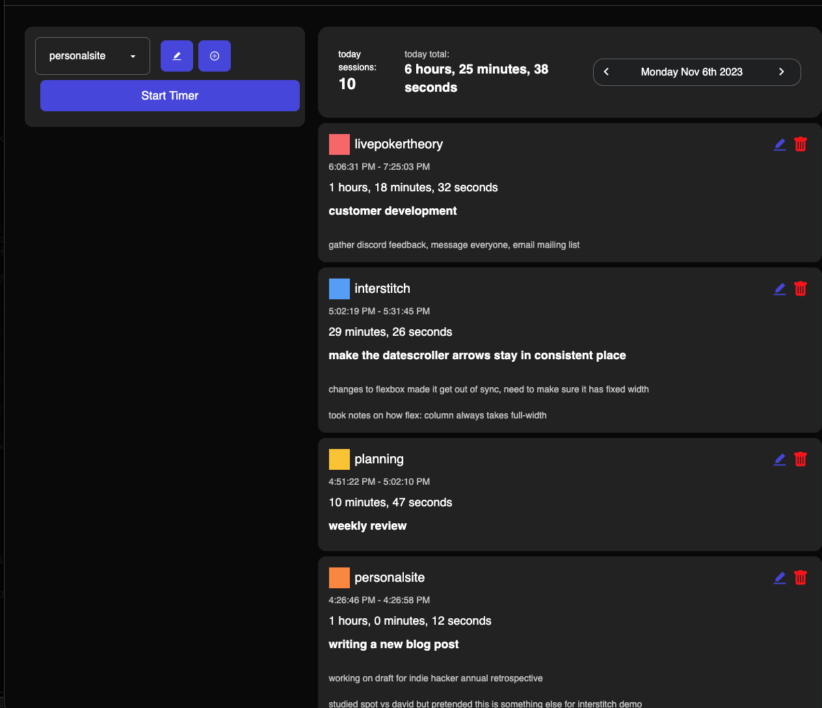Click the 4:26:46 PM - 4:26:58 PM time range
The image size is (822, 708).
tap(379, 600)
